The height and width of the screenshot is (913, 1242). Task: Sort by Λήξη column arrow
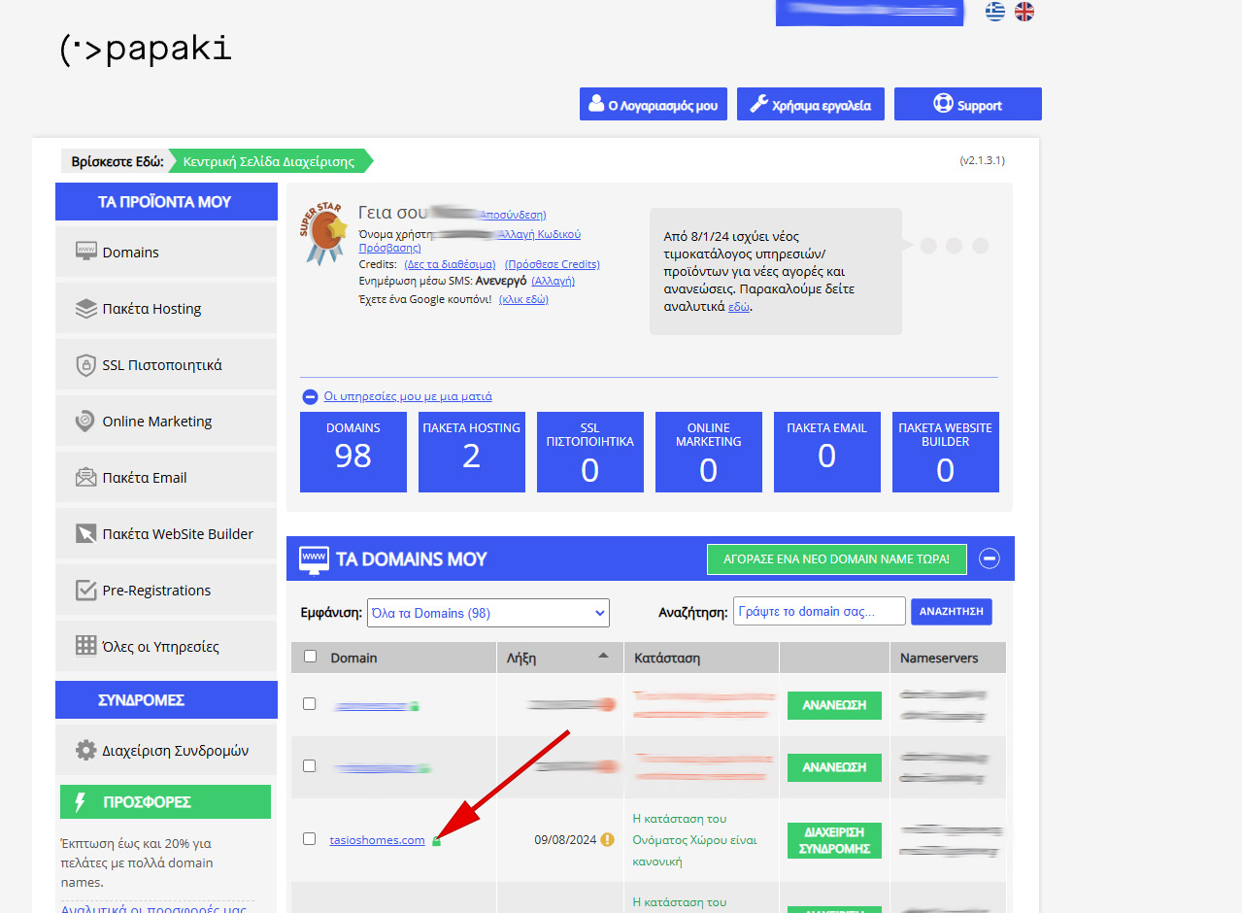pyautogui.click(x=604, y=657)
